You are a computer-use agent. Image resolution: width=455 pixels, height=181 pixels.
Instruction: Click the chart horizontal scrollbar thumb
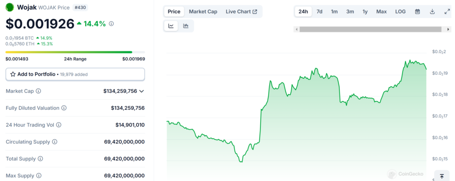pyautogui.click(x=371, y=30)
